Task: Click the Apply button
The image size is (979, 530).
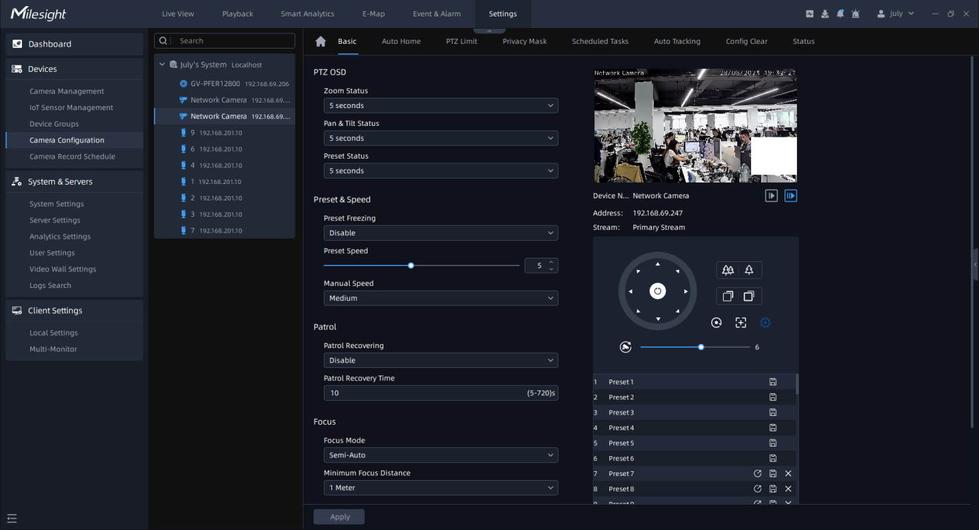Action: click(x=339, y=517)
